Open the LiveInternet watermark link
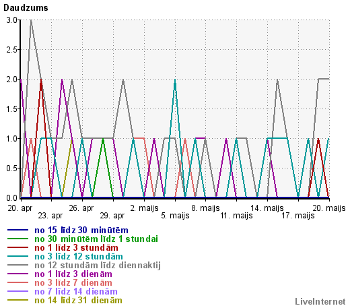Image resolution: width=350 pixels, height=308 pixels. (320, 301)
